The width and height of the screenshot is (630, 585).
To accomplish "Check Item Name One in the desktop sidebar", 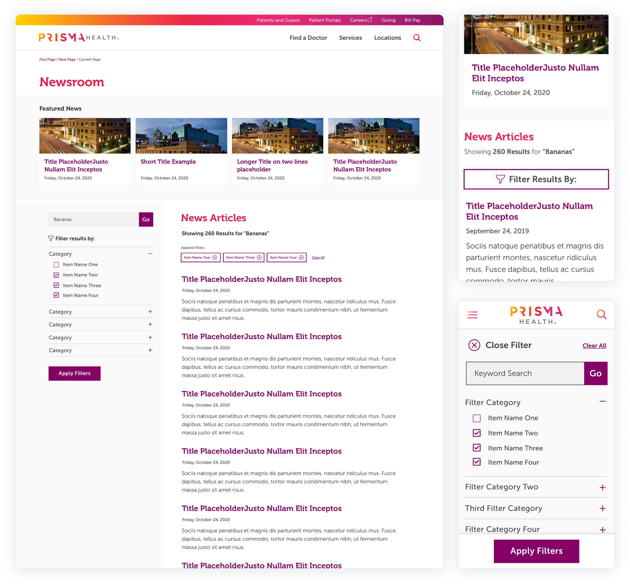I will pyautogui.click(x=56, y=265).
